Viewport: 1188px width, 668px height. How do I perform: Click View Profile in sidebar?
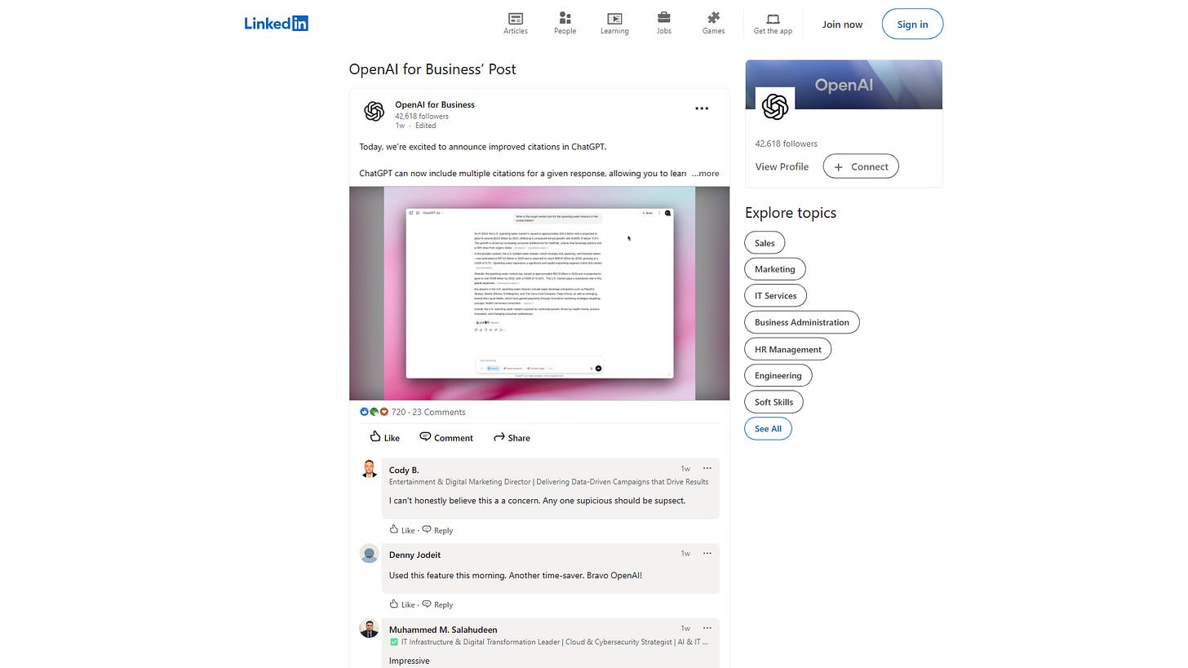tap(782, 166)
